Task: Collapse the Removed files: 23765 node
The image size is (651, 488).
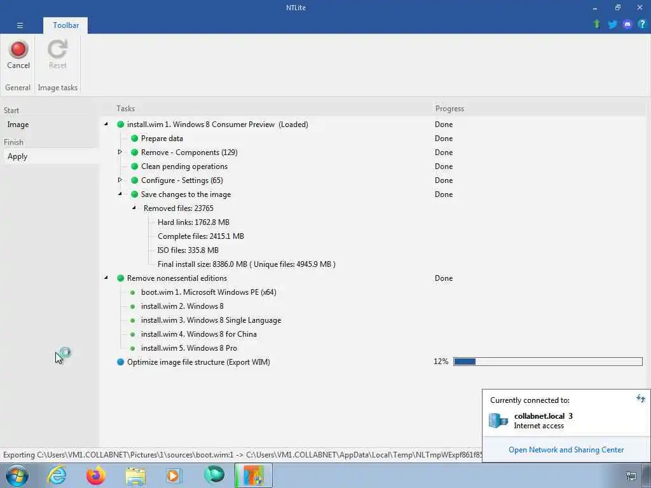Action: click(134, 208)
